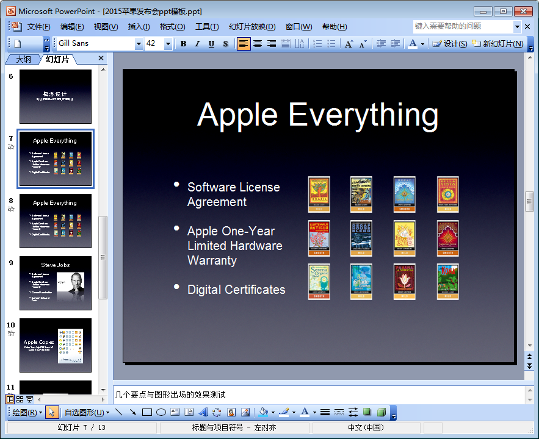Toggle italic formatting
The height and width of the screenshot is (439, 539).
tap(197, 43)
